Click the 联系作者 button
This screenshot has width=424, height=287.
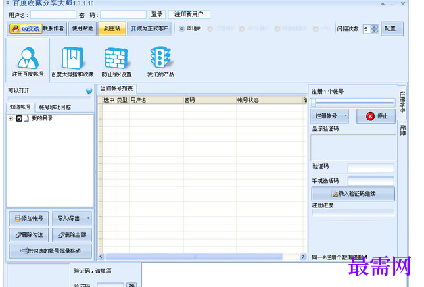[53, 28]
